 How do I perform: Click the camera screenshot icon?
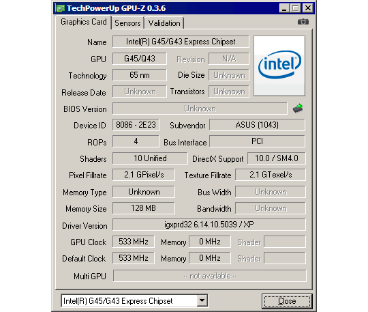coord(303,22)
